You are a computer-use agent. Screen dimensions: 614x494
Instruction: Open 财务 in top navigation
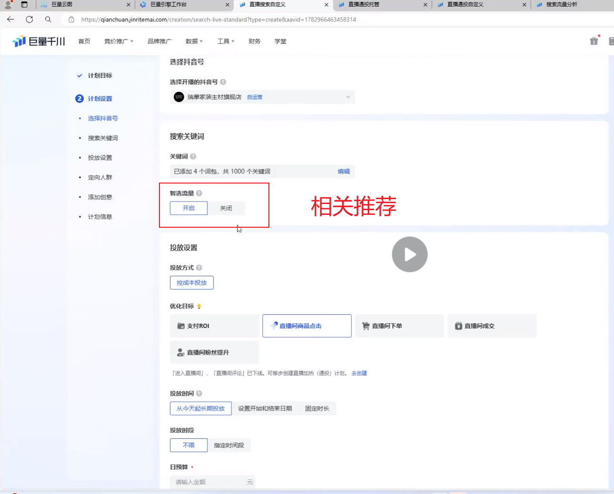pyautogui.click(x=255, y=41)
